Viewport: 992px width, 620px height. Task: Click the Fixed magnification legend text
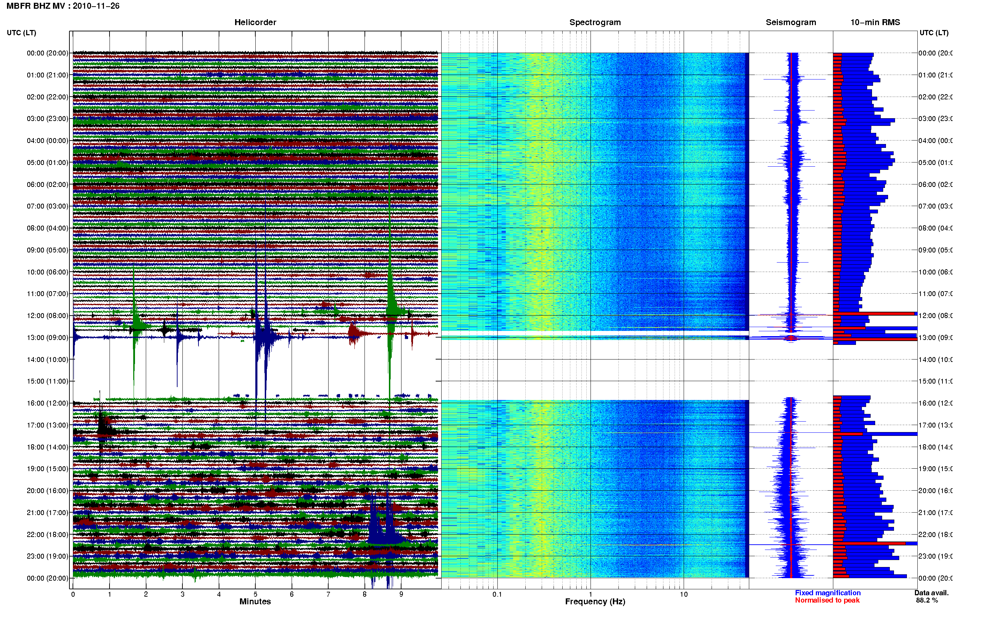point(828,593)
